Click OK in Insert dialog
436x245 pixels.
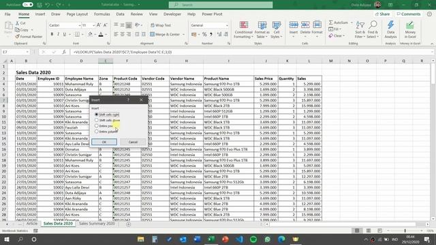(104, 142)
